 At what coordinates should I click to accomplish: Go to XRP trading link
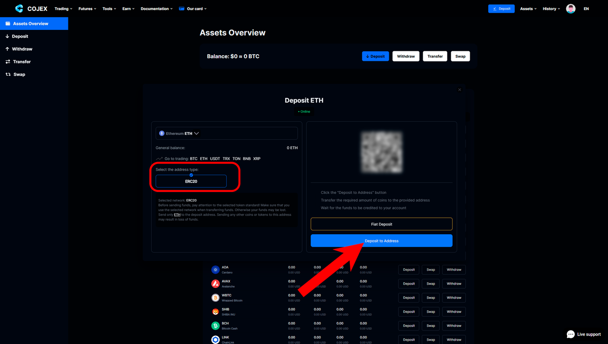coord(257,159)
